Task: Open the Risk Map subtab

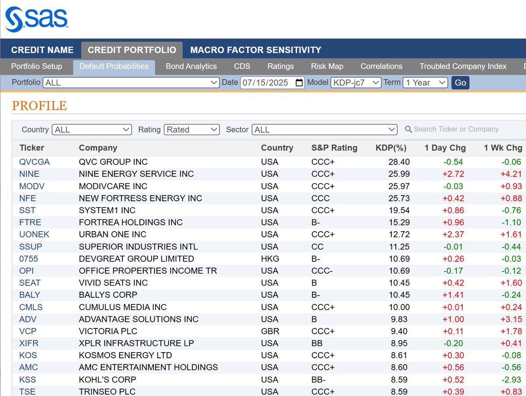Action: 327,67
